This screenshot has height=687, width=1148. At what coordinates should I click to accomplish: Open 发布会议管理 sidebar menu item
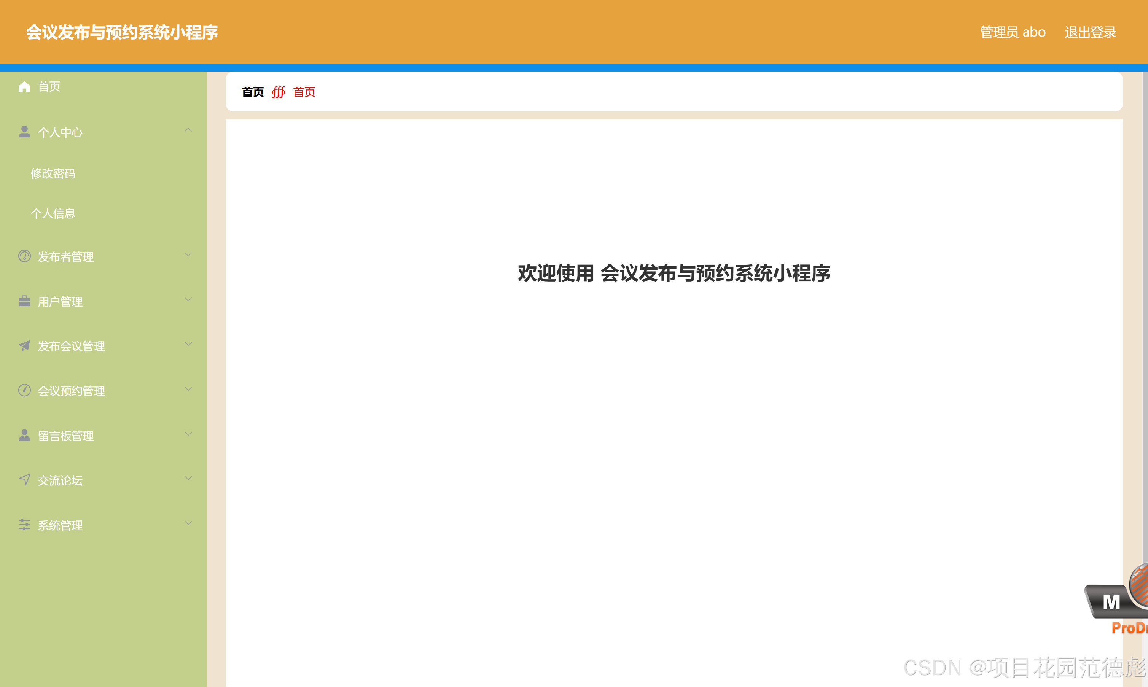[71, 346]
